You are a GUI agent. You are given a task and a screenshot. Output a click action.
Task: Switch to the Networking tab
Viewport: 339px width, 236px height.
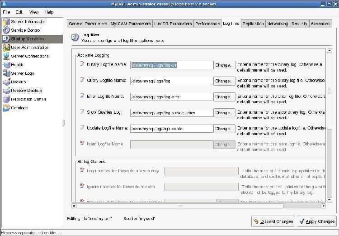point(278,24)
